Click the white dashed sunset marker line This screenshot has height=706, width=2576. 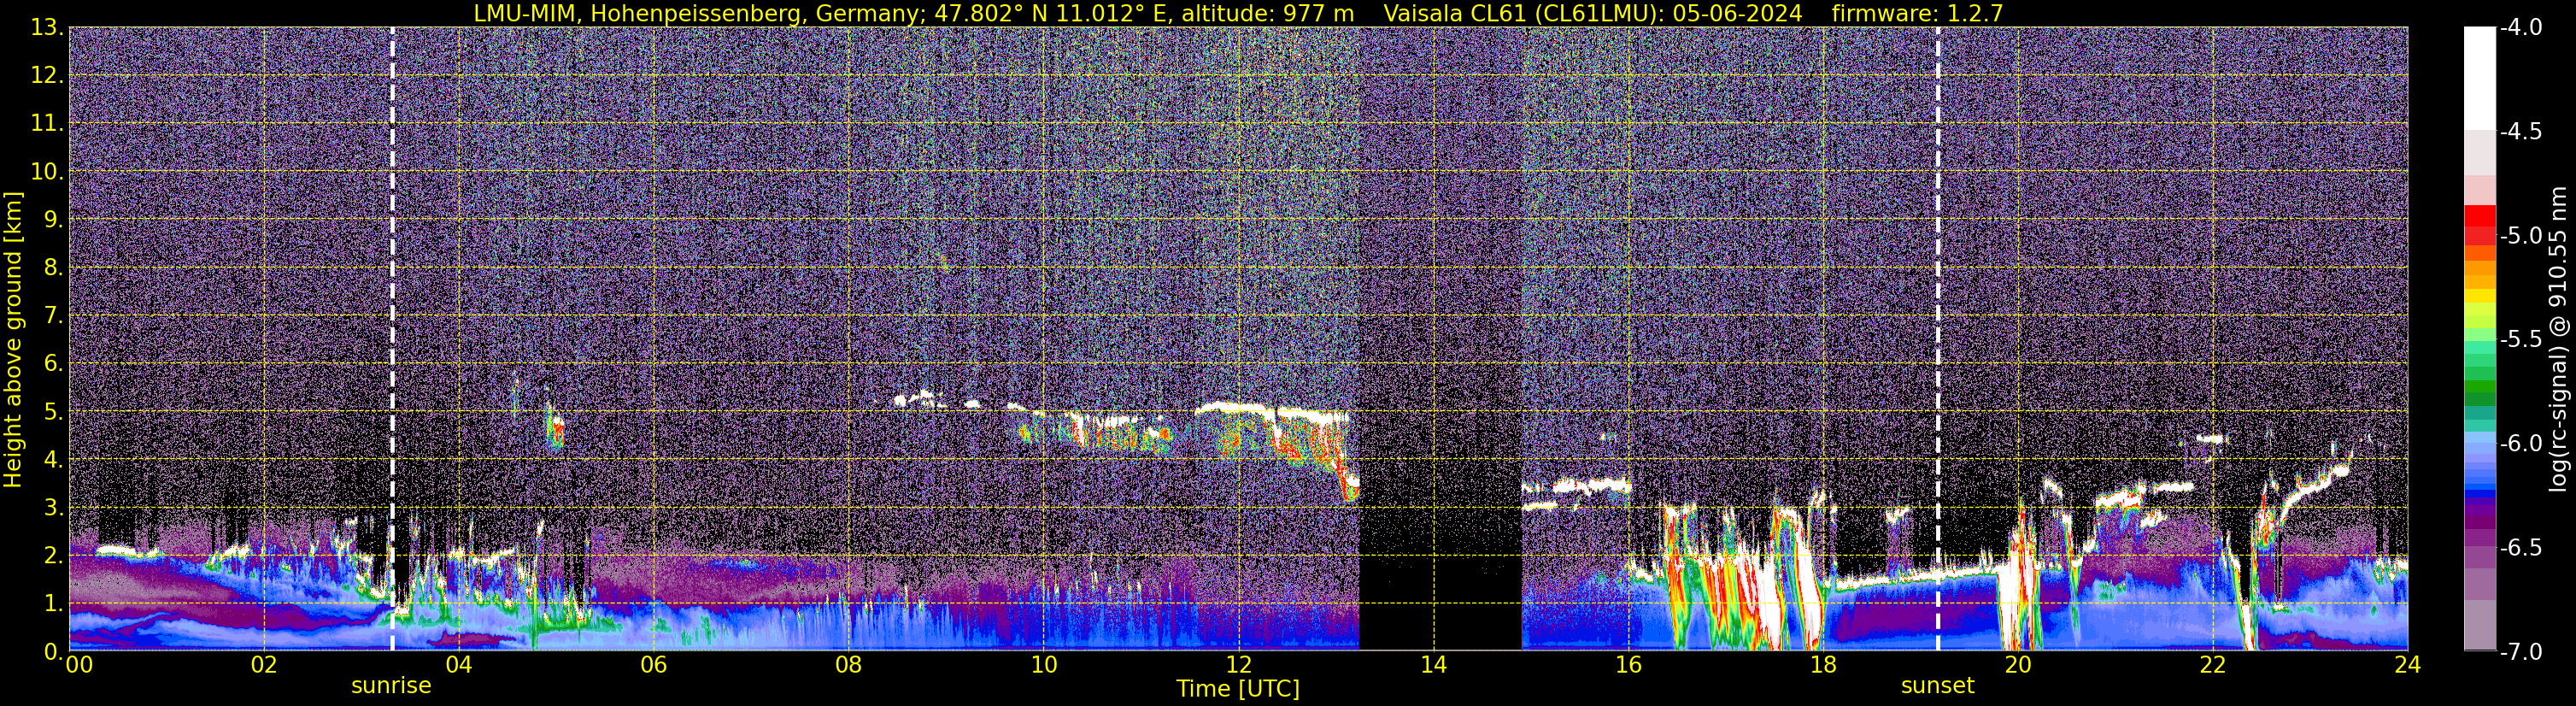(x=1937, y=338)
